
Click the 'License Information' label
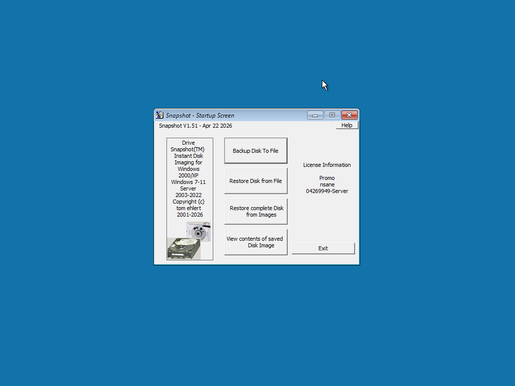[327, 165]
